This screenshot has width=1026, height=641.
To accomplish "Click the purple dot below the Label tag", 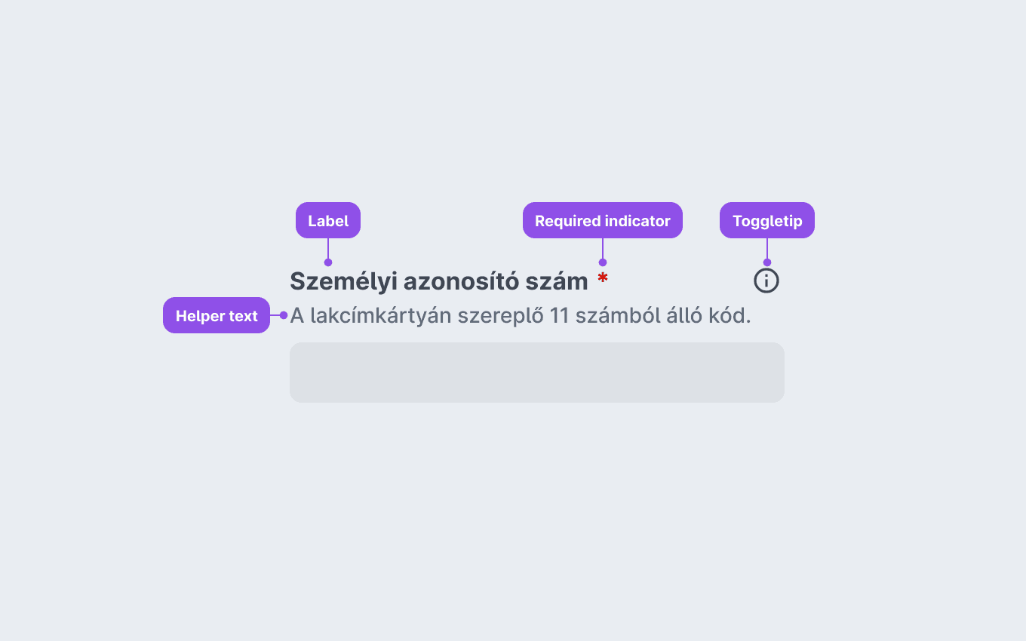I will pyautogui.click(x=328, y=262).
